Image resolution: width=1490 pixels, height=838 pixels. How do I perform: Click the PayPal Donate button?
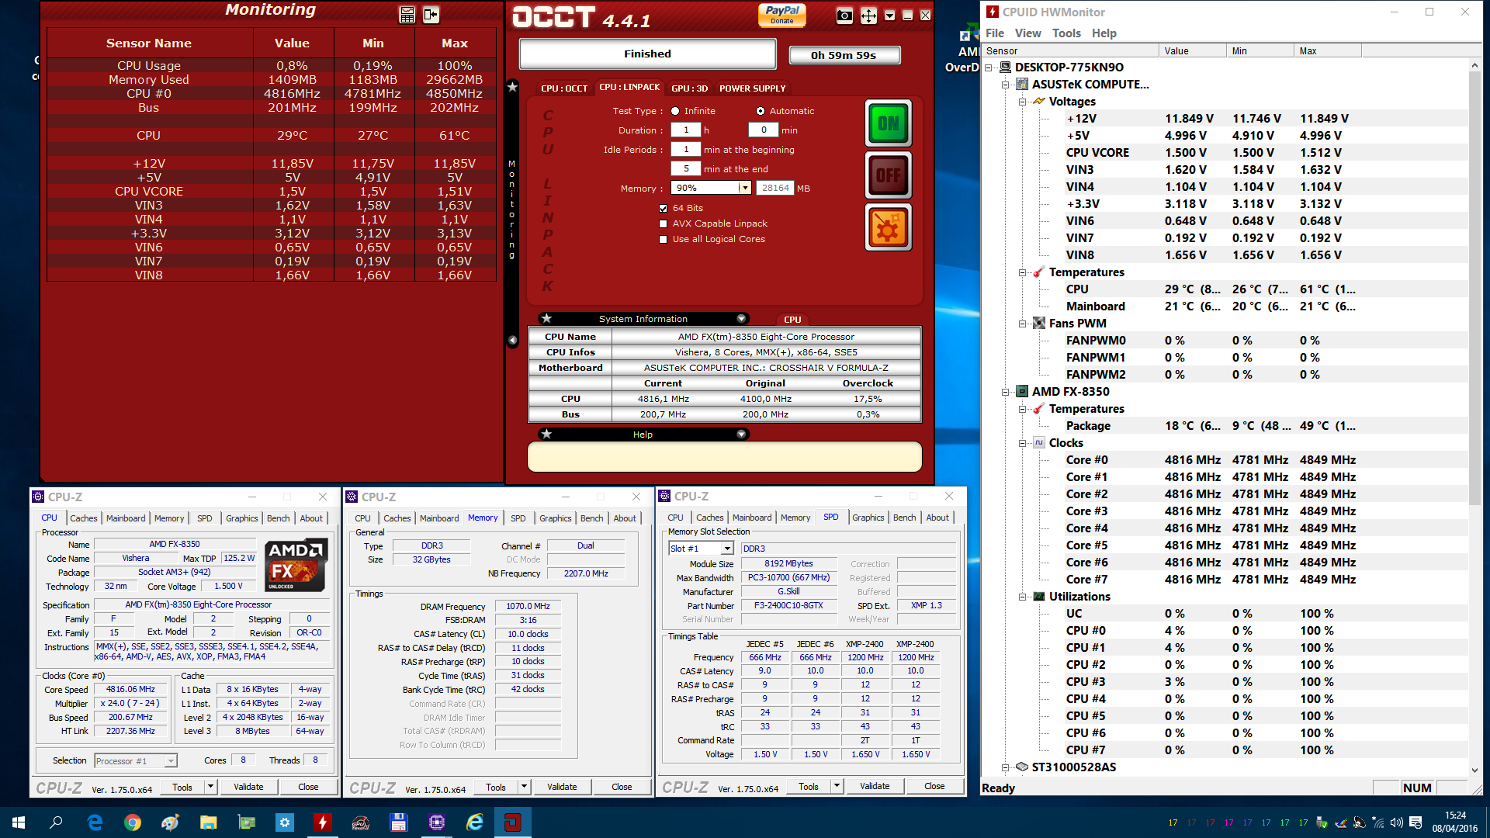781,14
